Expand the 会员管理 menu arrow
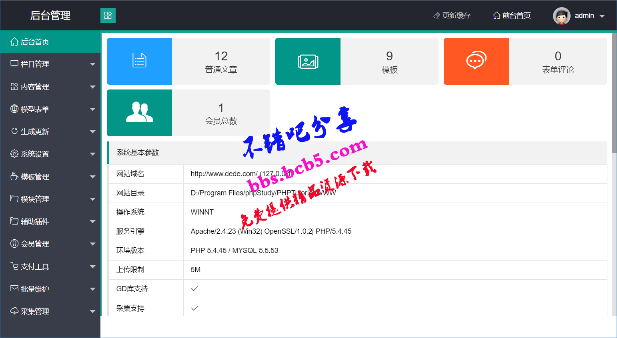Screen dimensions: 617x338 [x=92, y=244]
